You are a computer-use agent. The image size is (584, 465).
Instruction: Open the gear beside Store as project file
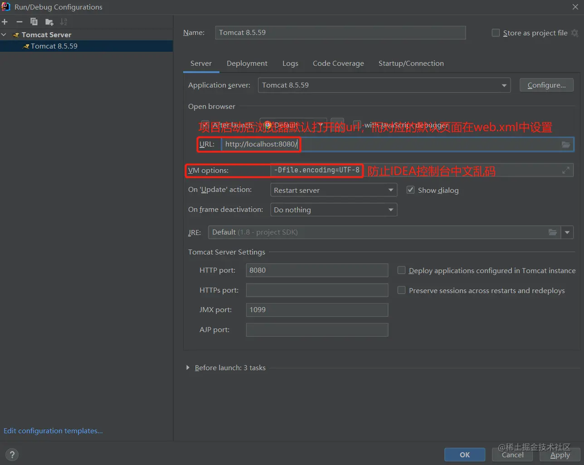(574, 33)
